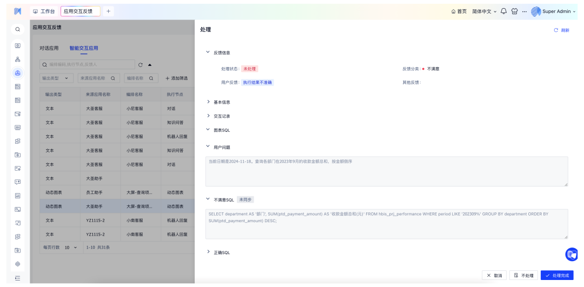This screenshot has height=287, width=584.
Task: Switch to the 对话应用 tab
Action: [49, 48]
